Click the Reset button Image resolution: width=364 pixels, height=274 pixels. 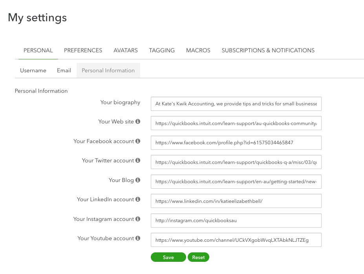(x=198, y=257)
